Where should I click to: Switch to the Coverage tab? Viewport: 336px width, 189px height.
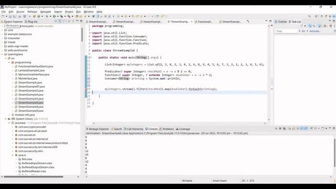183,129
